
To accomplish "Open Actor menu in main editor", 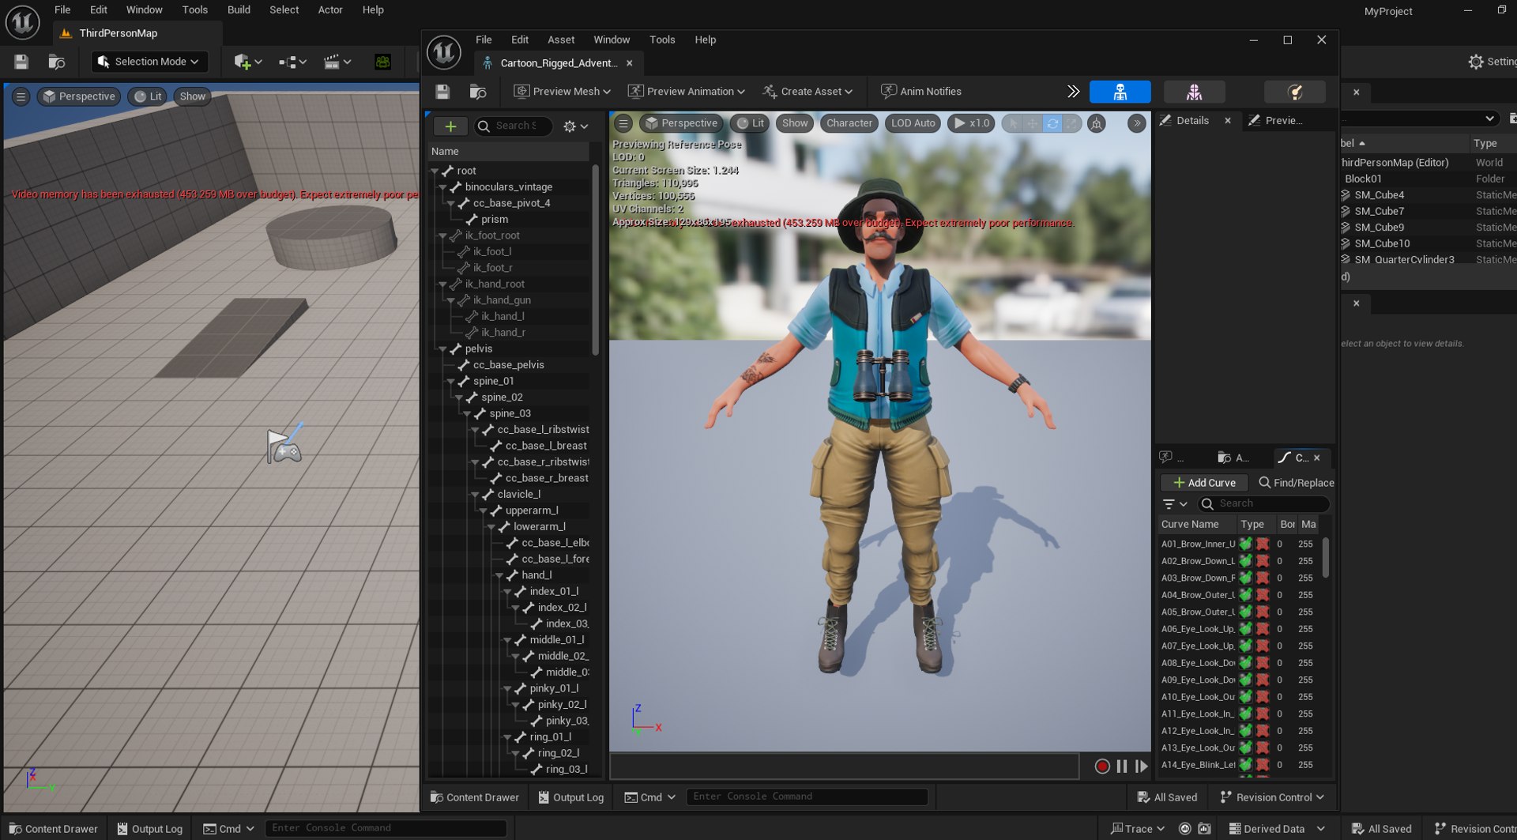I will point(330,9).
